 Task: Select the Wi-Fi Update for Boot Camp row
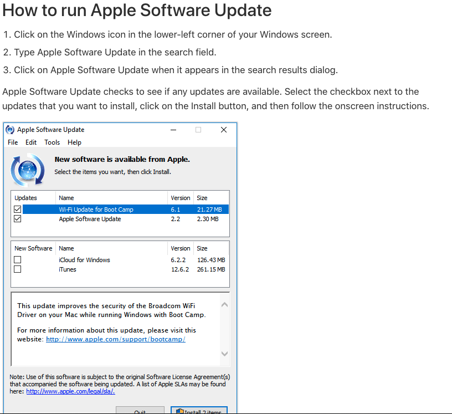(x=126, y=209)
